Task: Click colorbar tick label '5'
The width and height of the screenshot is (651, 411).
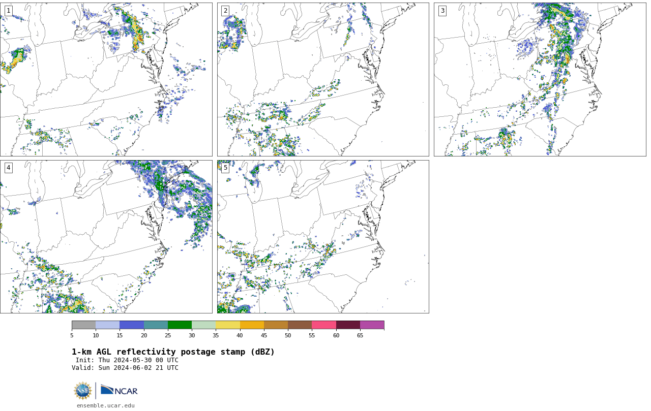Action: pyautogui.click(x=72, y=335)
